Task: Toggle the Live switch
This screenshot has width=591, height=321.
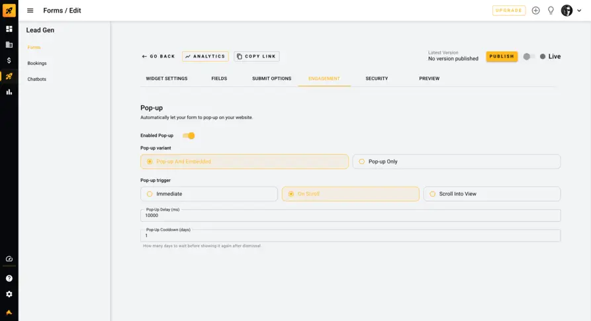Action: 528,56
